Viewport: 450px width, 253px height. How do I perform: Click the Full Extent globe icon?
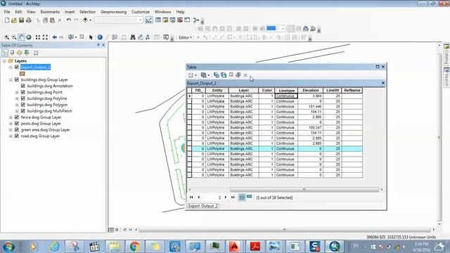(29, 37)
